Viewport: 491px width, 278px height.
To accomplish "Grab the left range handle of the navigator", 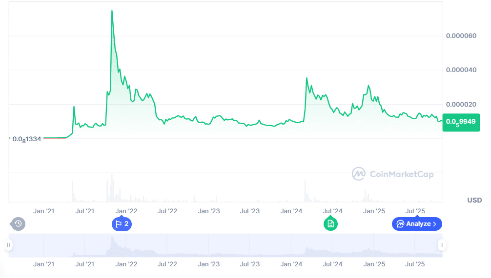I will [9, 245].
